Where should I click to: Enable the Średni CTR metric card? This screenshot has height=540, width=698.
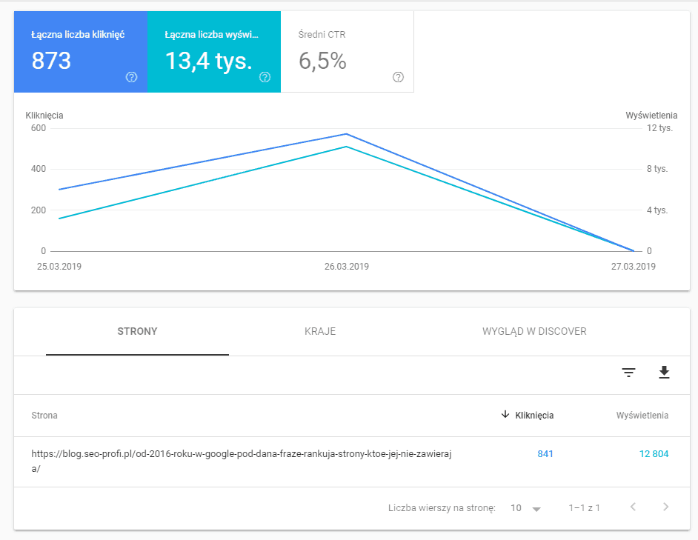(x=347, y=52)
